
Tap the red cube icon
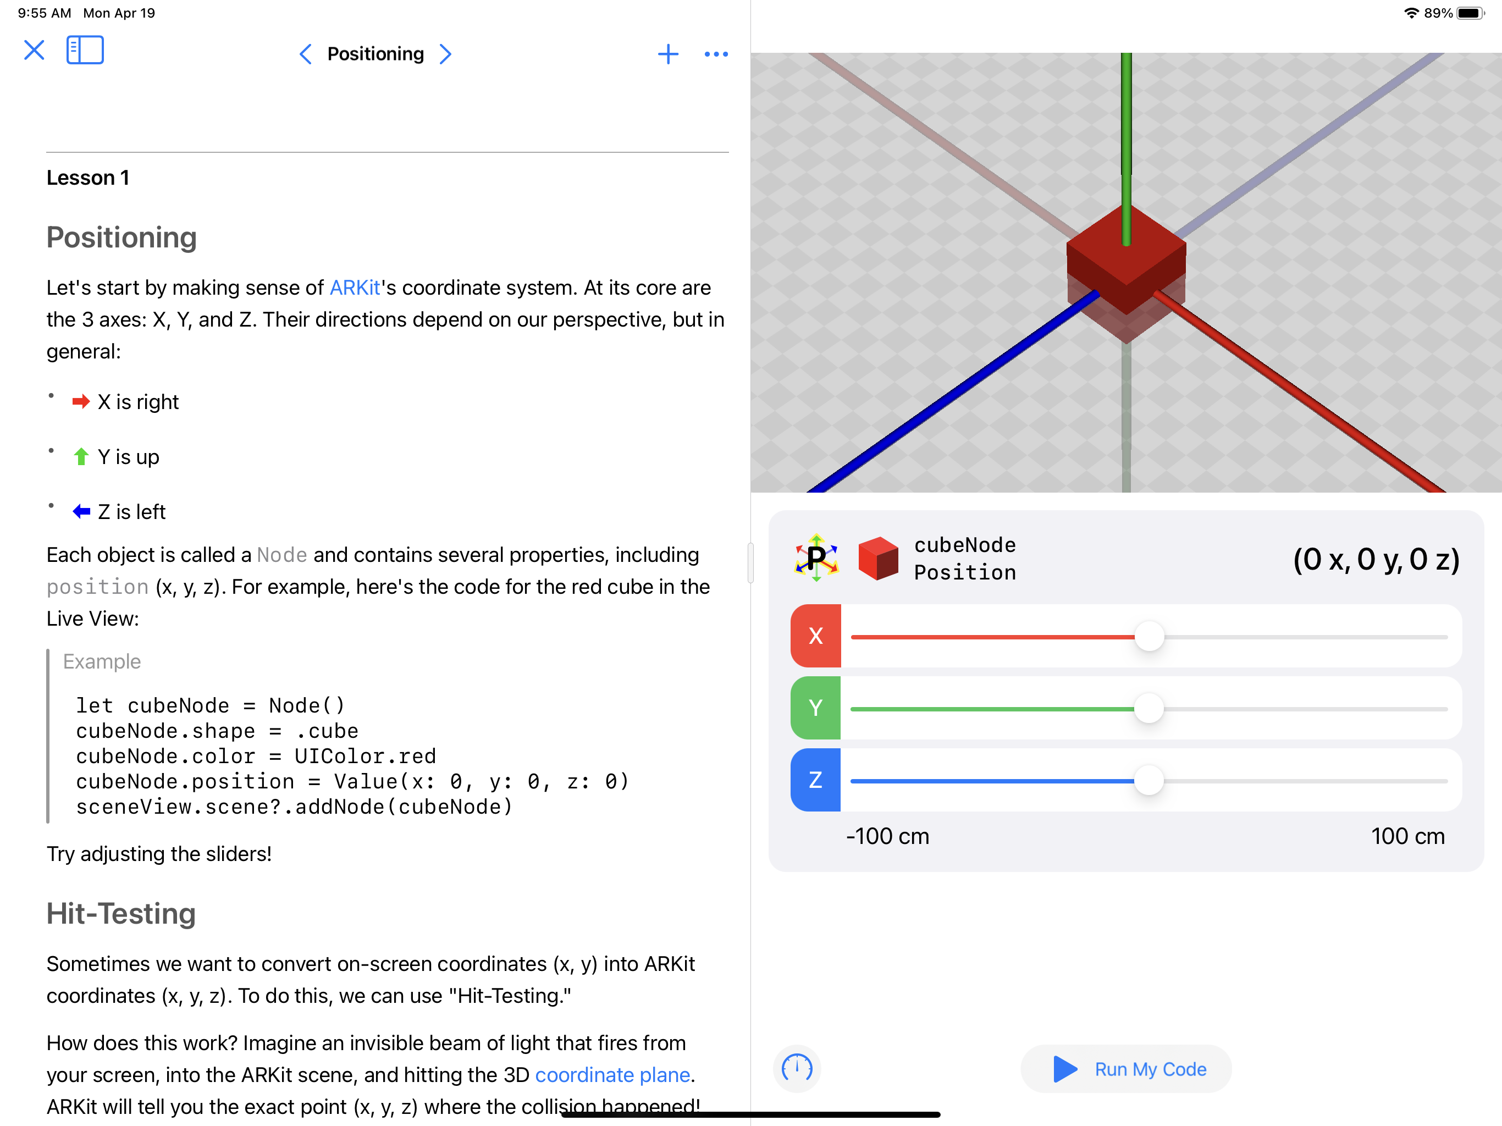[878, 558]
